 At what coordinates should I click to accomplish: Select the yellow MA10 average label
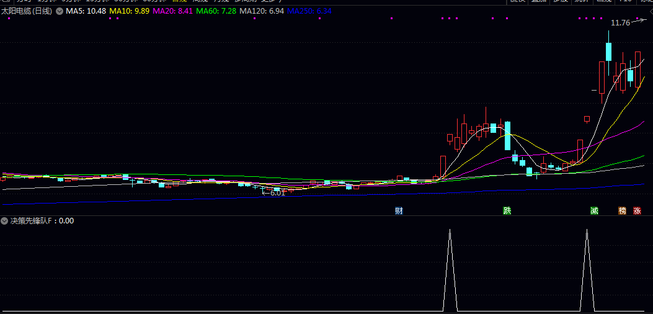click(x=130, y=11)
